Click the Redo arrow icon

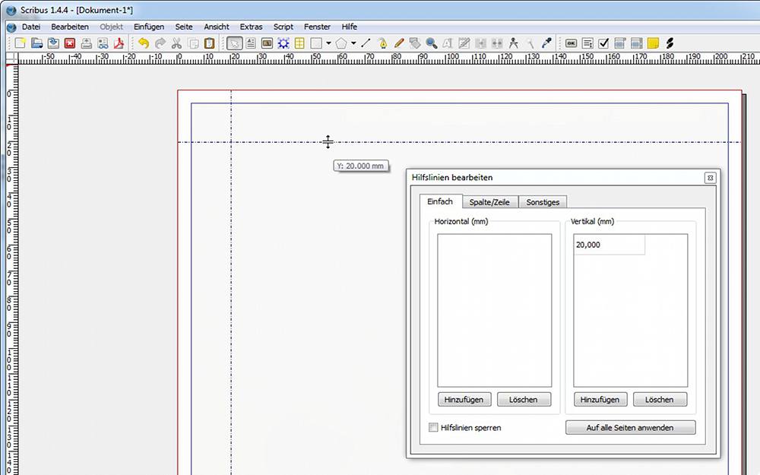tap(160, 43)
